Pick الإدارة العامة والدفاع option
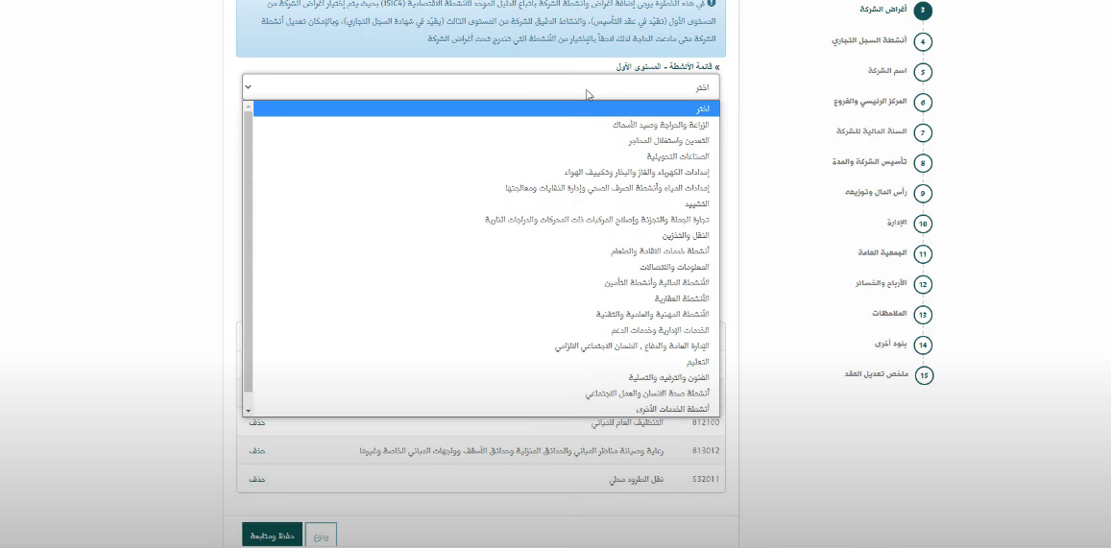The image size is (1111, 548). [x=486, y=346]
